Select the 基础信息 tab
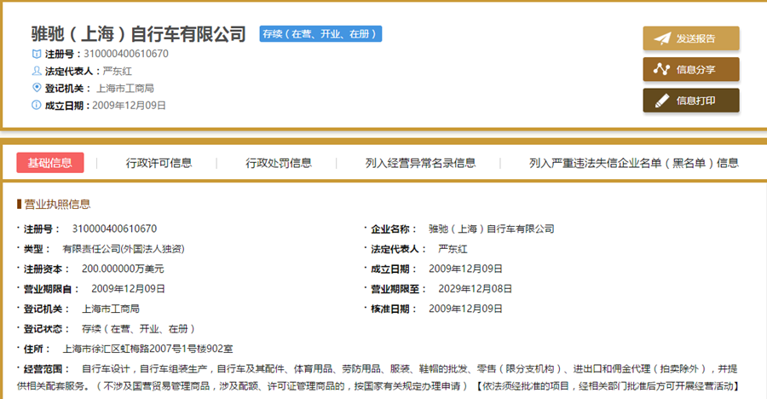 (x=49, y=163)
